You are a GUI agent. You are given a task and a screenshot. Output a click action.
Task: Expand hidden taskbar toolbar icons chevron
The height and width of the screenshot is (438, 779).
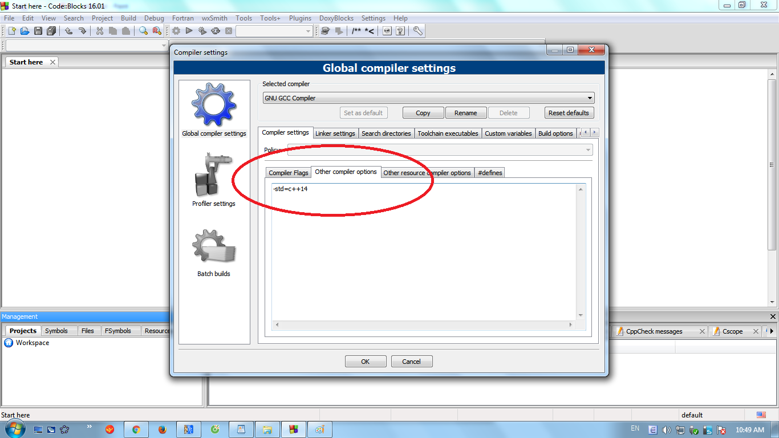[90, 426]
